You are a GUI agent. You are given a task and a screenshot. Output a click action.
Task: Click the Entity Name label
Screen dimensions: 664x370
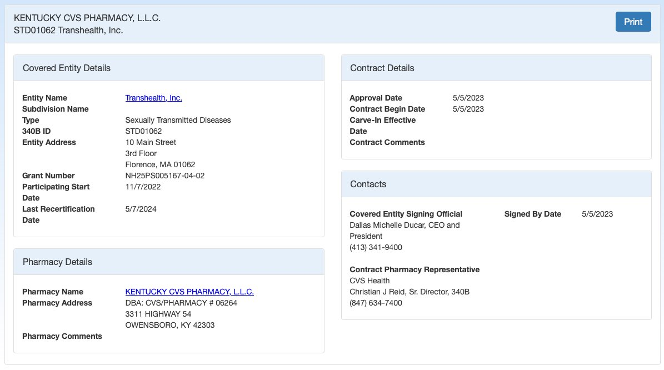point(44,98)
